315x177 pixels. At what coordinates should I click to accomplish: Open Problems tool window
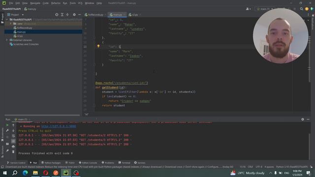point(108,163)
